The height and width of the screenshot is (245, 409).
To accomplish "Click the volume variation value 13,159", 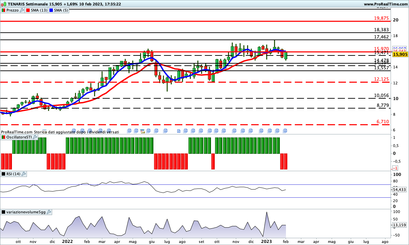I will [399, 225].
